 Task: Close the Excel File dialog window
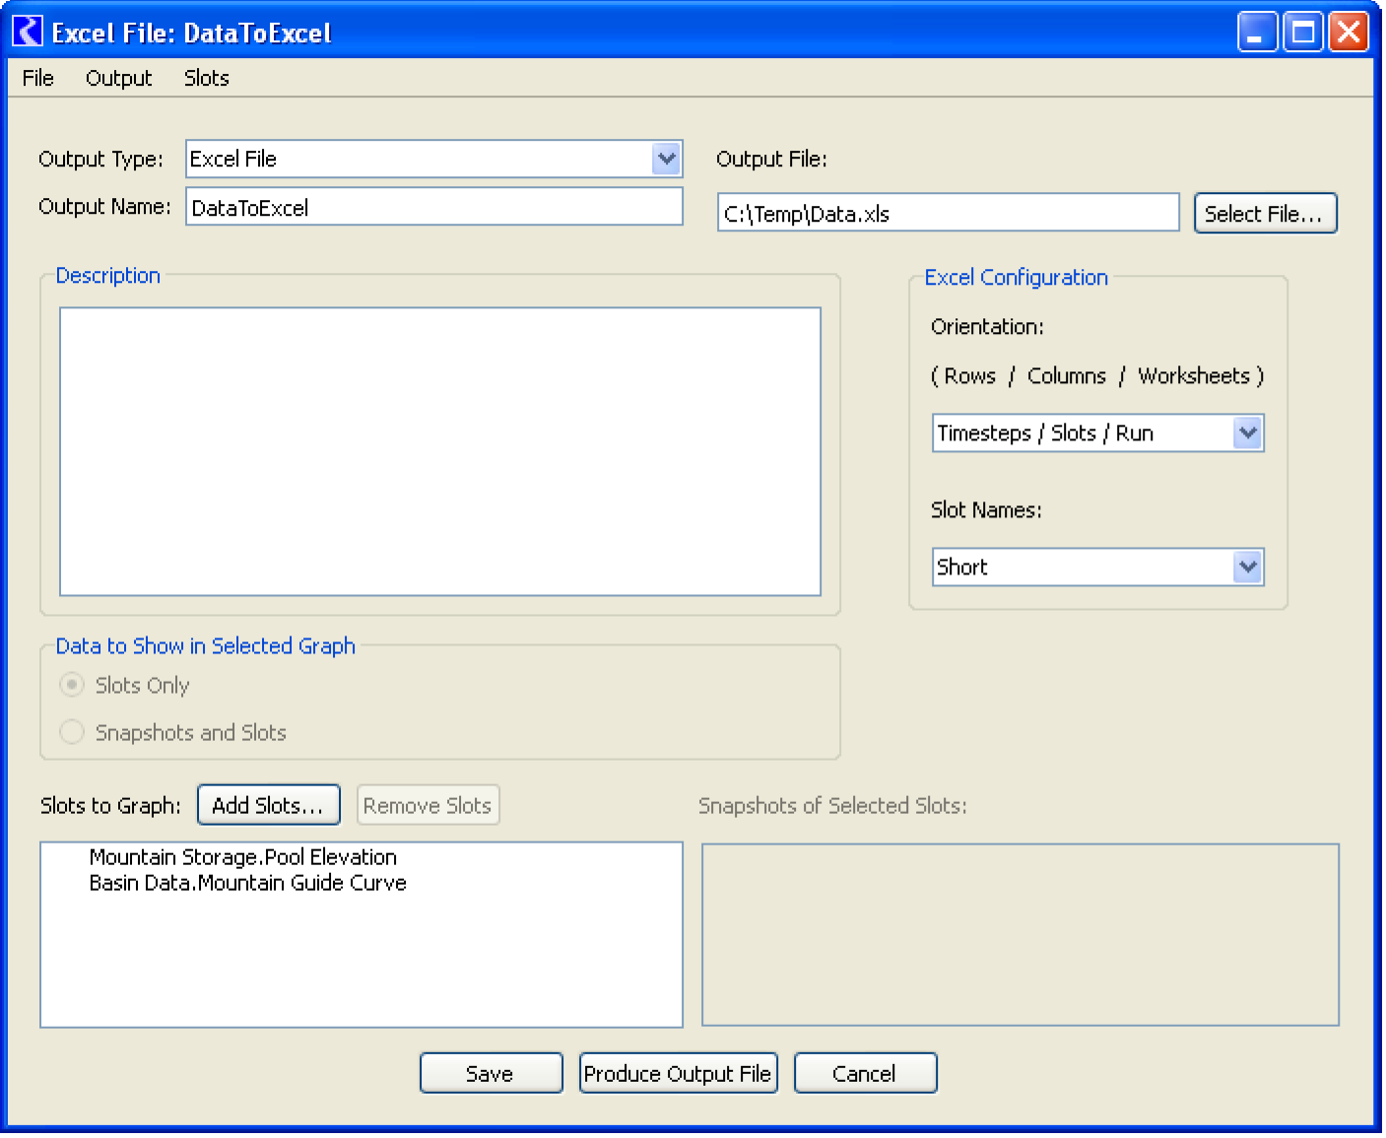1348,33
